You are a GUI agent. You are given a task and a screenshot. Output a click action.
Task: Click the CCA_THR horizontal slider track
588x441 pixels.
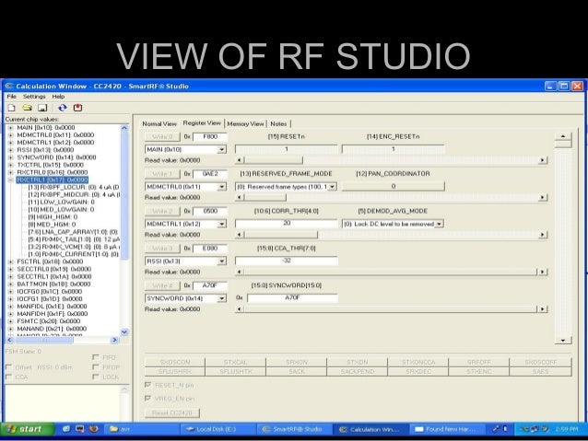pos(390,272)
